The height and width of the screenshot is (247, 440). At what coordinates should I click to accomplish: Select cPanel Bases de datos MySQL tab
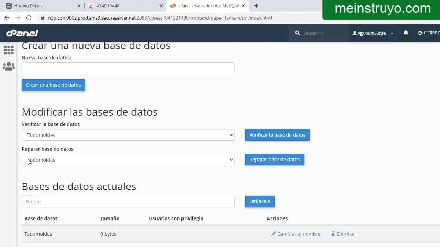click(x=207, y=6)
